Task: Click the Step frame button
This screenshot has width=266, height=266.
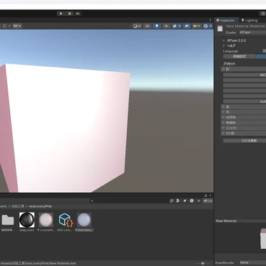Action: click(78, 13)
